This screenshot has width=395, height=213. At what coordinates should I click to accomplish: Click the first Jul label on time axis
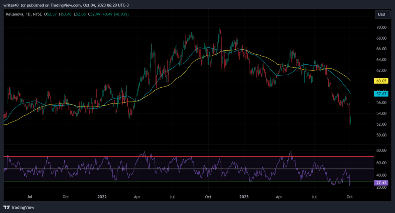[x=29, y=197]
